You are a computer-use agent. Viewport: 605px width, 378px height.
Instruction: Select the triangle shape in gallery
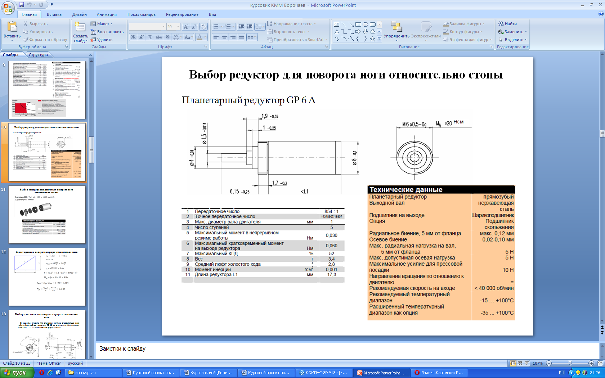click(x=336, y=32)
